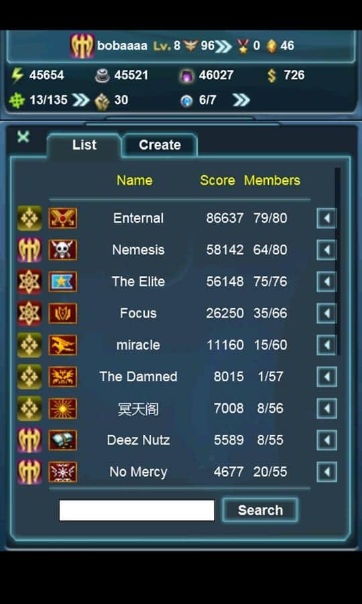Select the List tab
The image size is (362, 604).
pos(84,145)
